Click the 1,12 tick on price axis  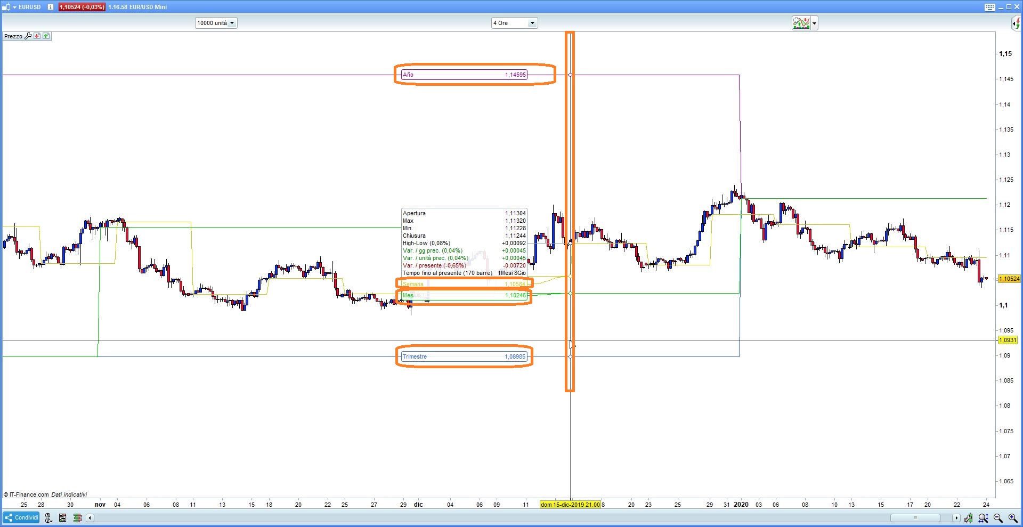[x=1004, y=205]
